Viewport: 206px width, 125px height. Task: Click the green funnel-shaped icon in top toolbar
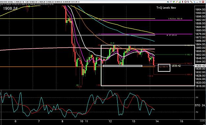[x=174, y=2]
